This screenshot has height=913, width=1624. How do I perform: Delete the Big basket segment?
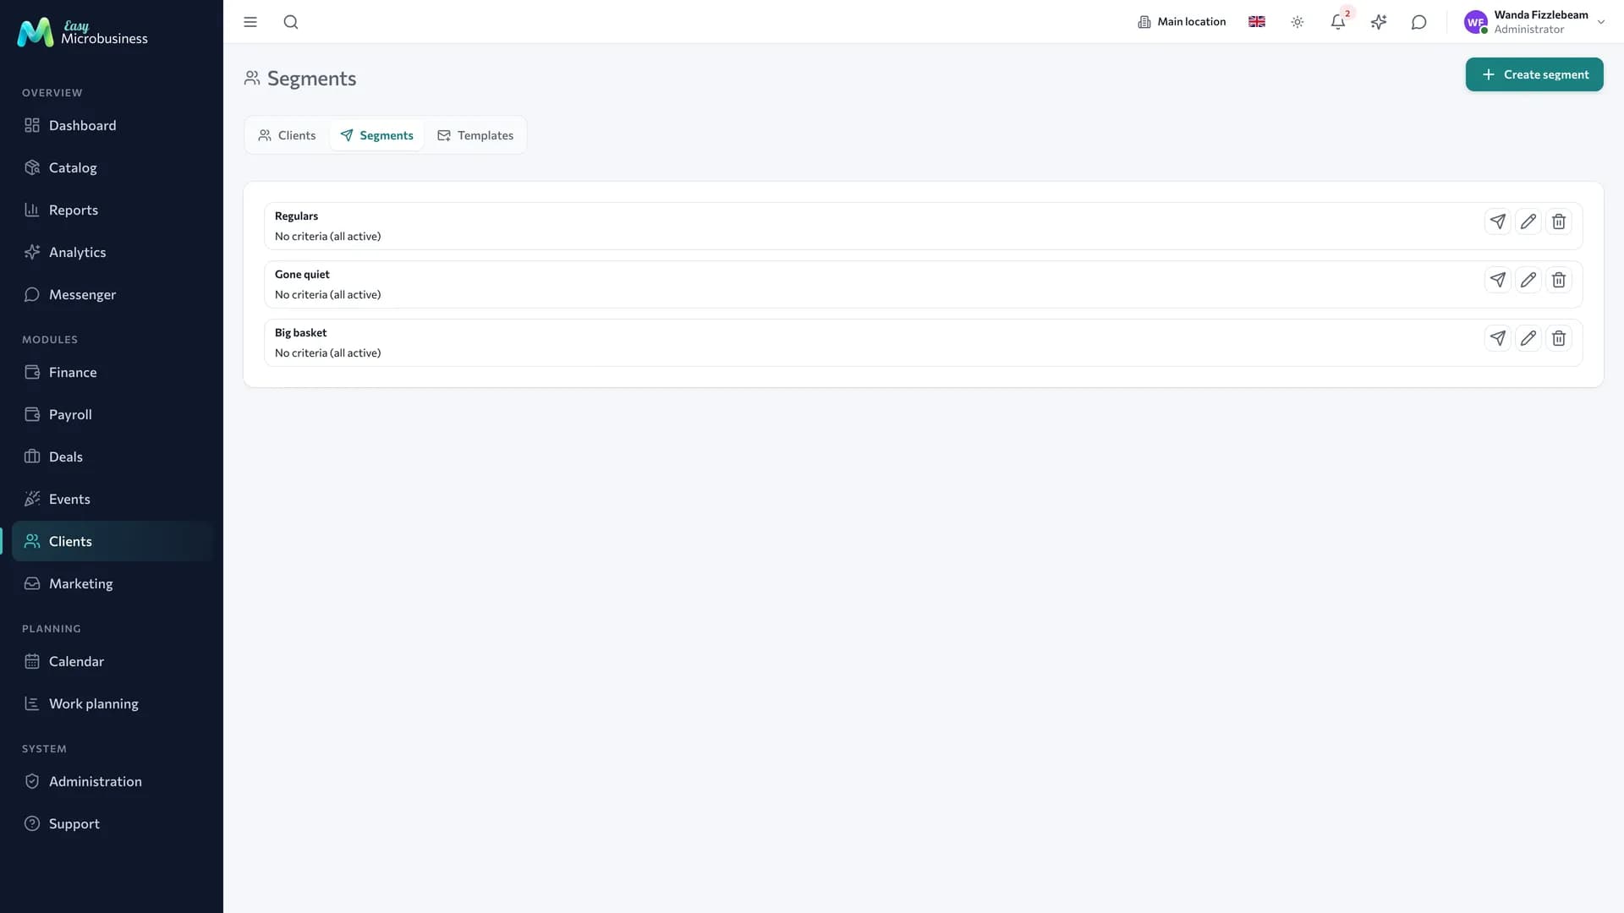pos(1558,338)
